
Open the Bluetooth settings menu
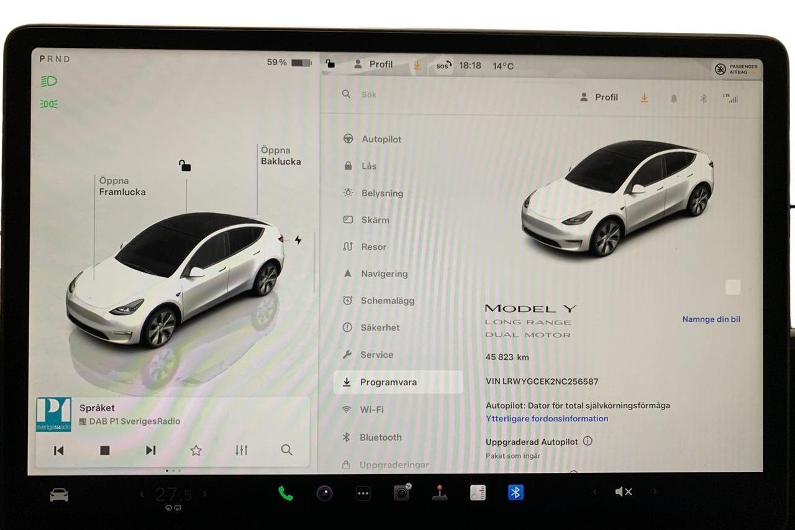click(x=372, y=437)
